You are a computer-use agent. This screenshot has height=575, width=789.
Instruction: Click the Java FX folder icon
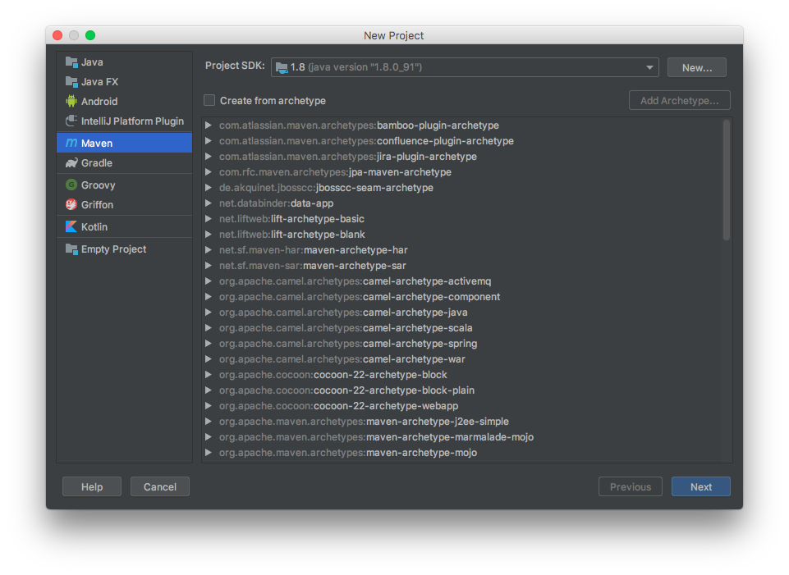[x=71, y=82]
